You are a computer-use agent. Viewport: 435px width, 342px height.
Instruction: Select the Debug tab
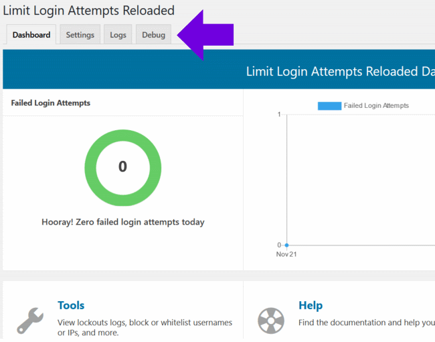pos(153,35)
